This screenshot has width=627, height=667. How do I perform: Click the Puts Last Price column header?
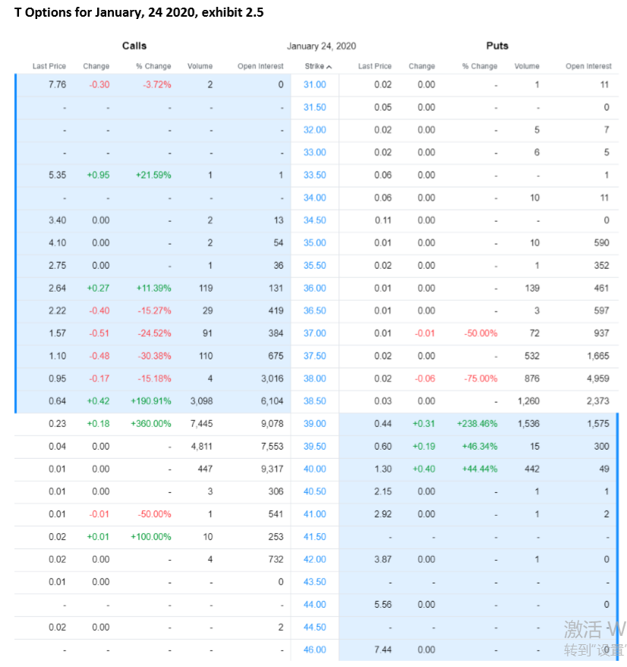(375, 66)
